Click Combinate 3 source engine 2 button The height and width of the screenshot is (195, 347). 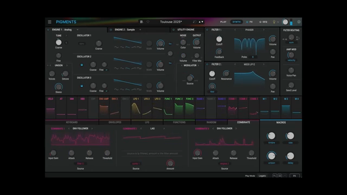[224, 164]
